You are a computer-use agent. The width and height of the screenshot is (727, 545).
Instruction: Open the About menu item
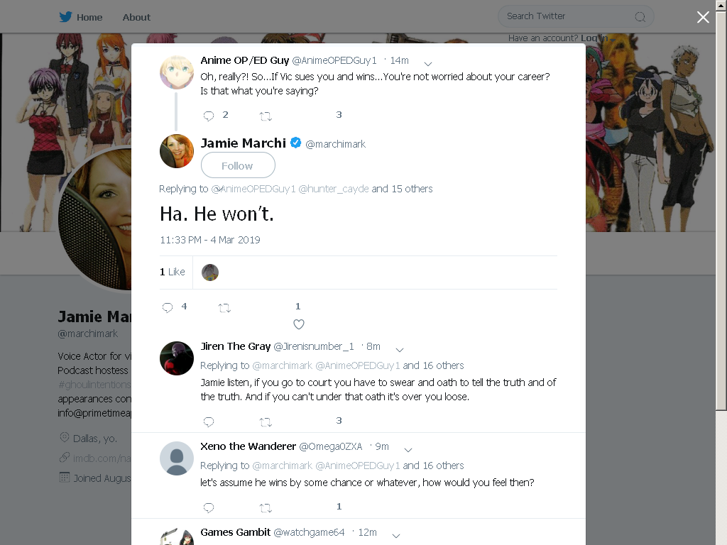click(136, 18)
